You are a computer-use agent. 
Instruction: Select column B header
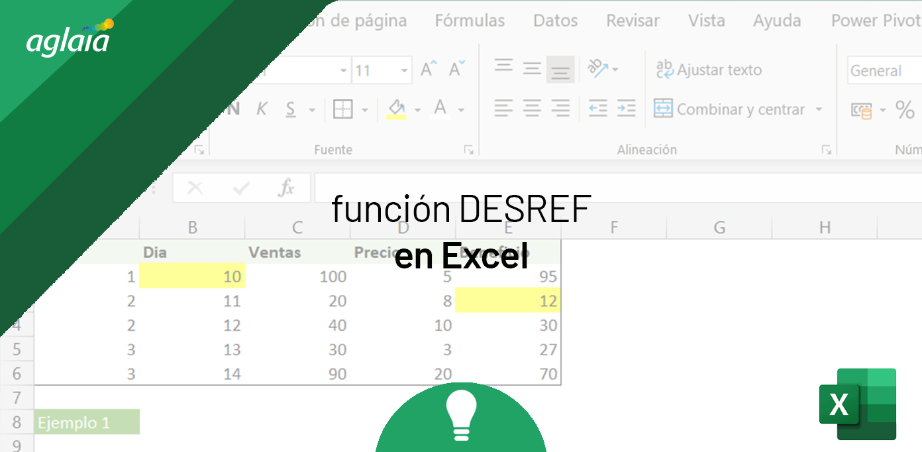(x=193, y=228)
